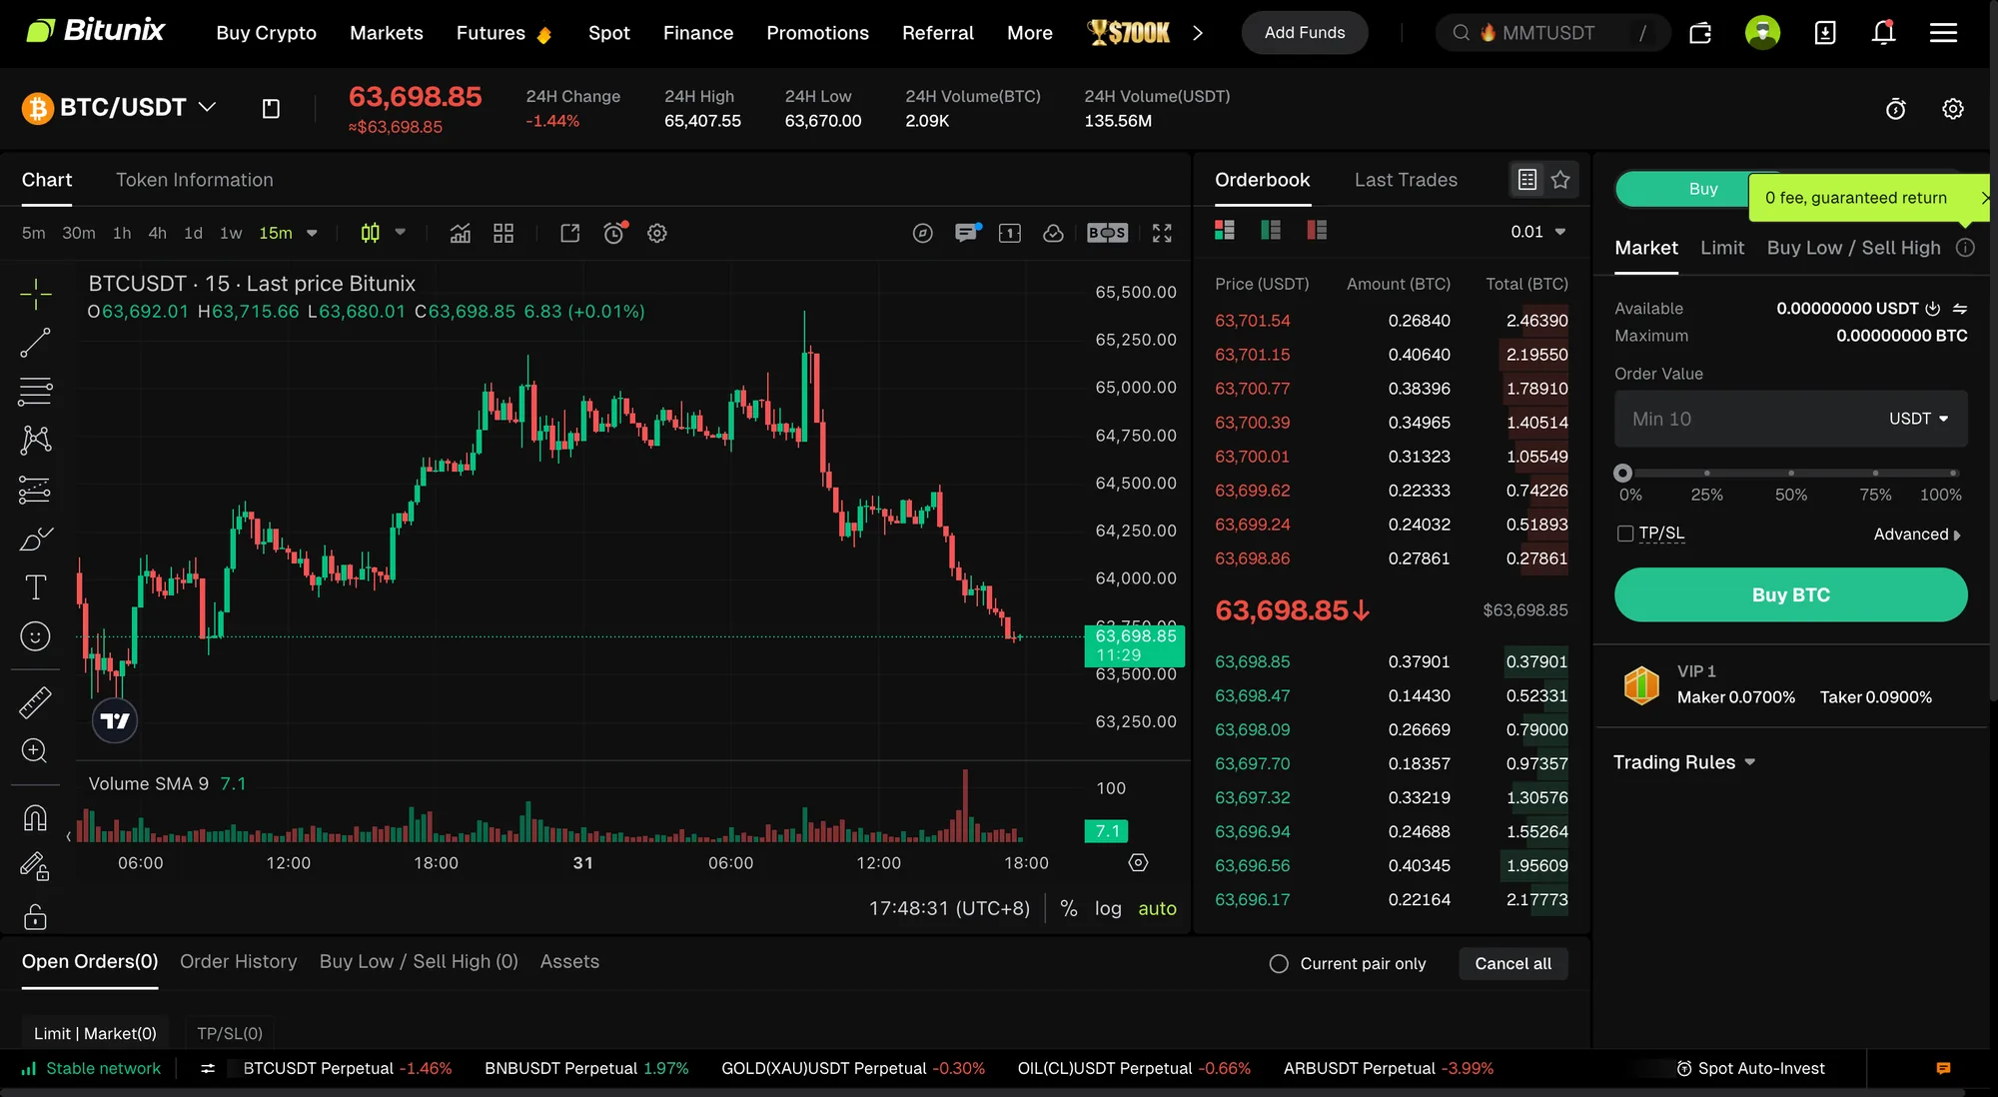Click Cancel all orders button
The width and height of the screenshot is (1998, 1097).
pyautogui.click(x=1512, y=963)
